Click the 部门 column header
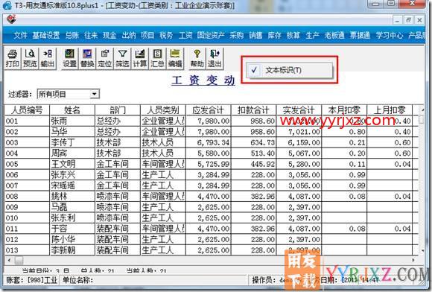432x292 pixels. click(118, 110)
